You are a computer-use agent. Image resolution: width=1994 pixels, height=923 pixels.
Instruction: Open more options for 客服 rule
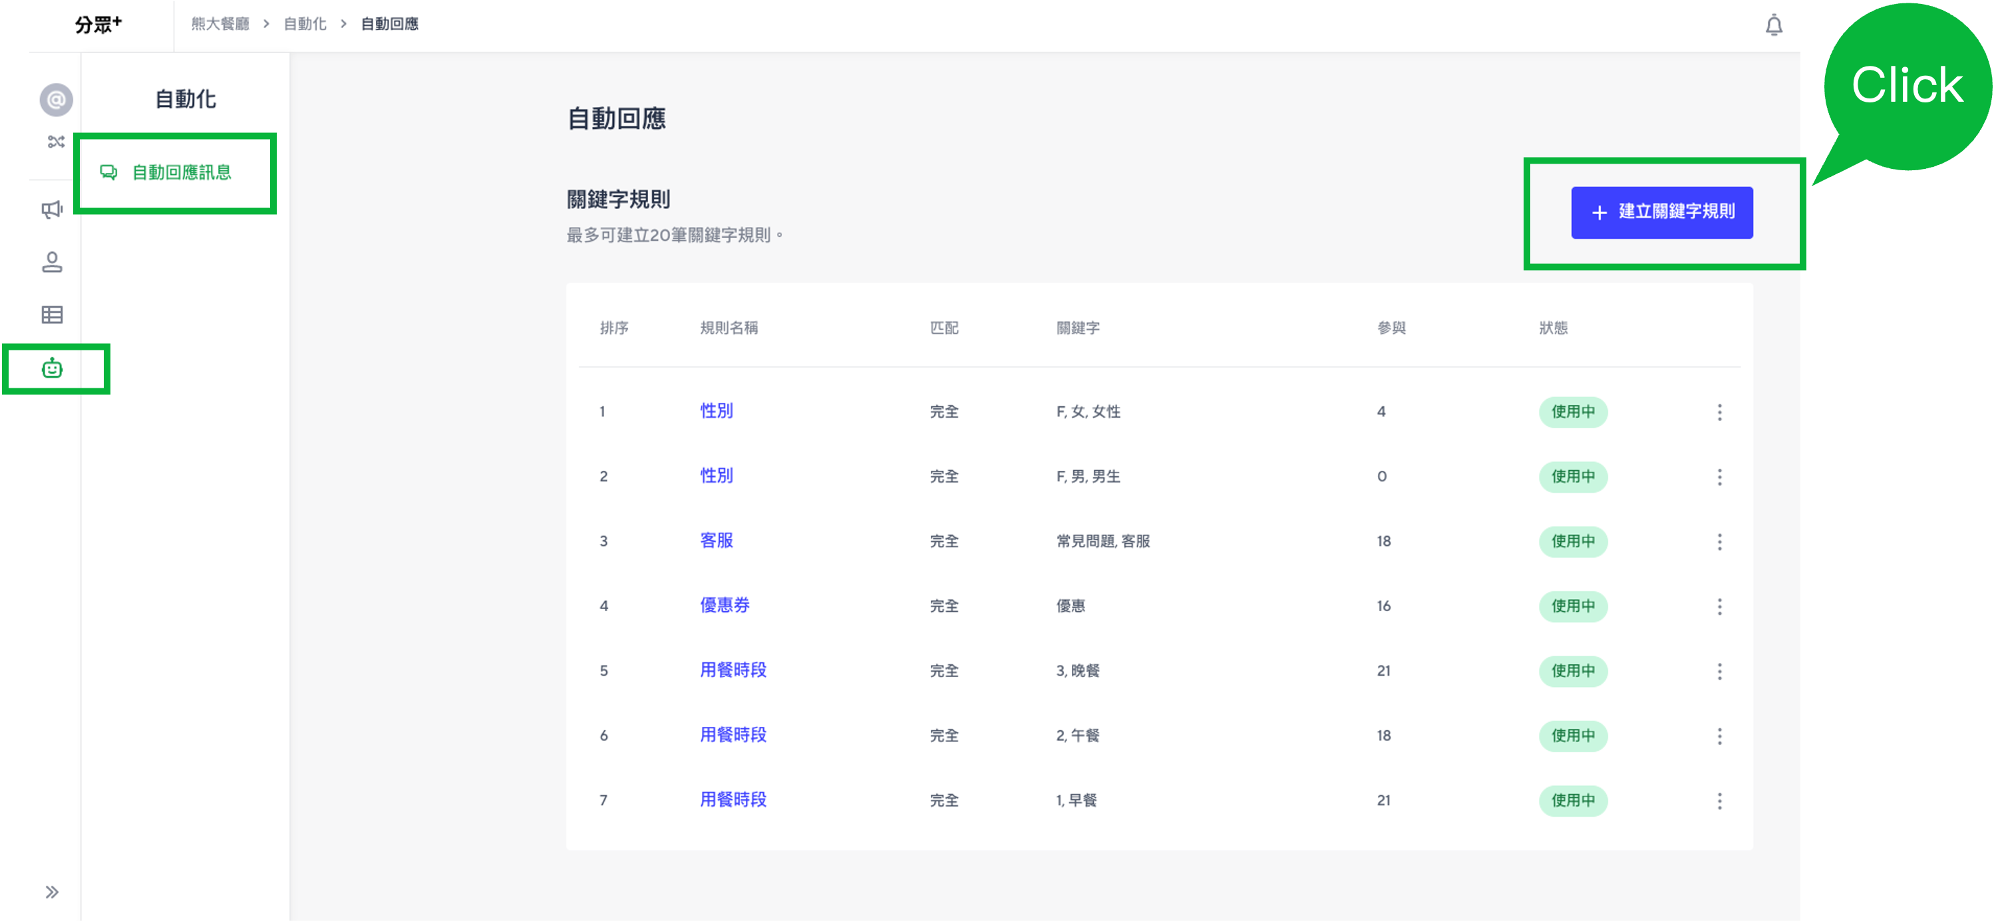(1719, 541)
